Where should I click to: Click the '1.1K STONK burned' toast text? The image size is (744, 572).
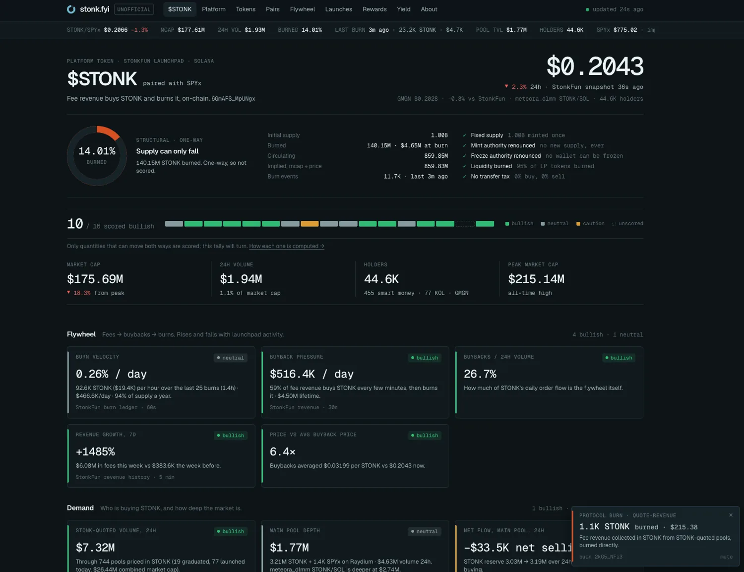pos(619,527)
